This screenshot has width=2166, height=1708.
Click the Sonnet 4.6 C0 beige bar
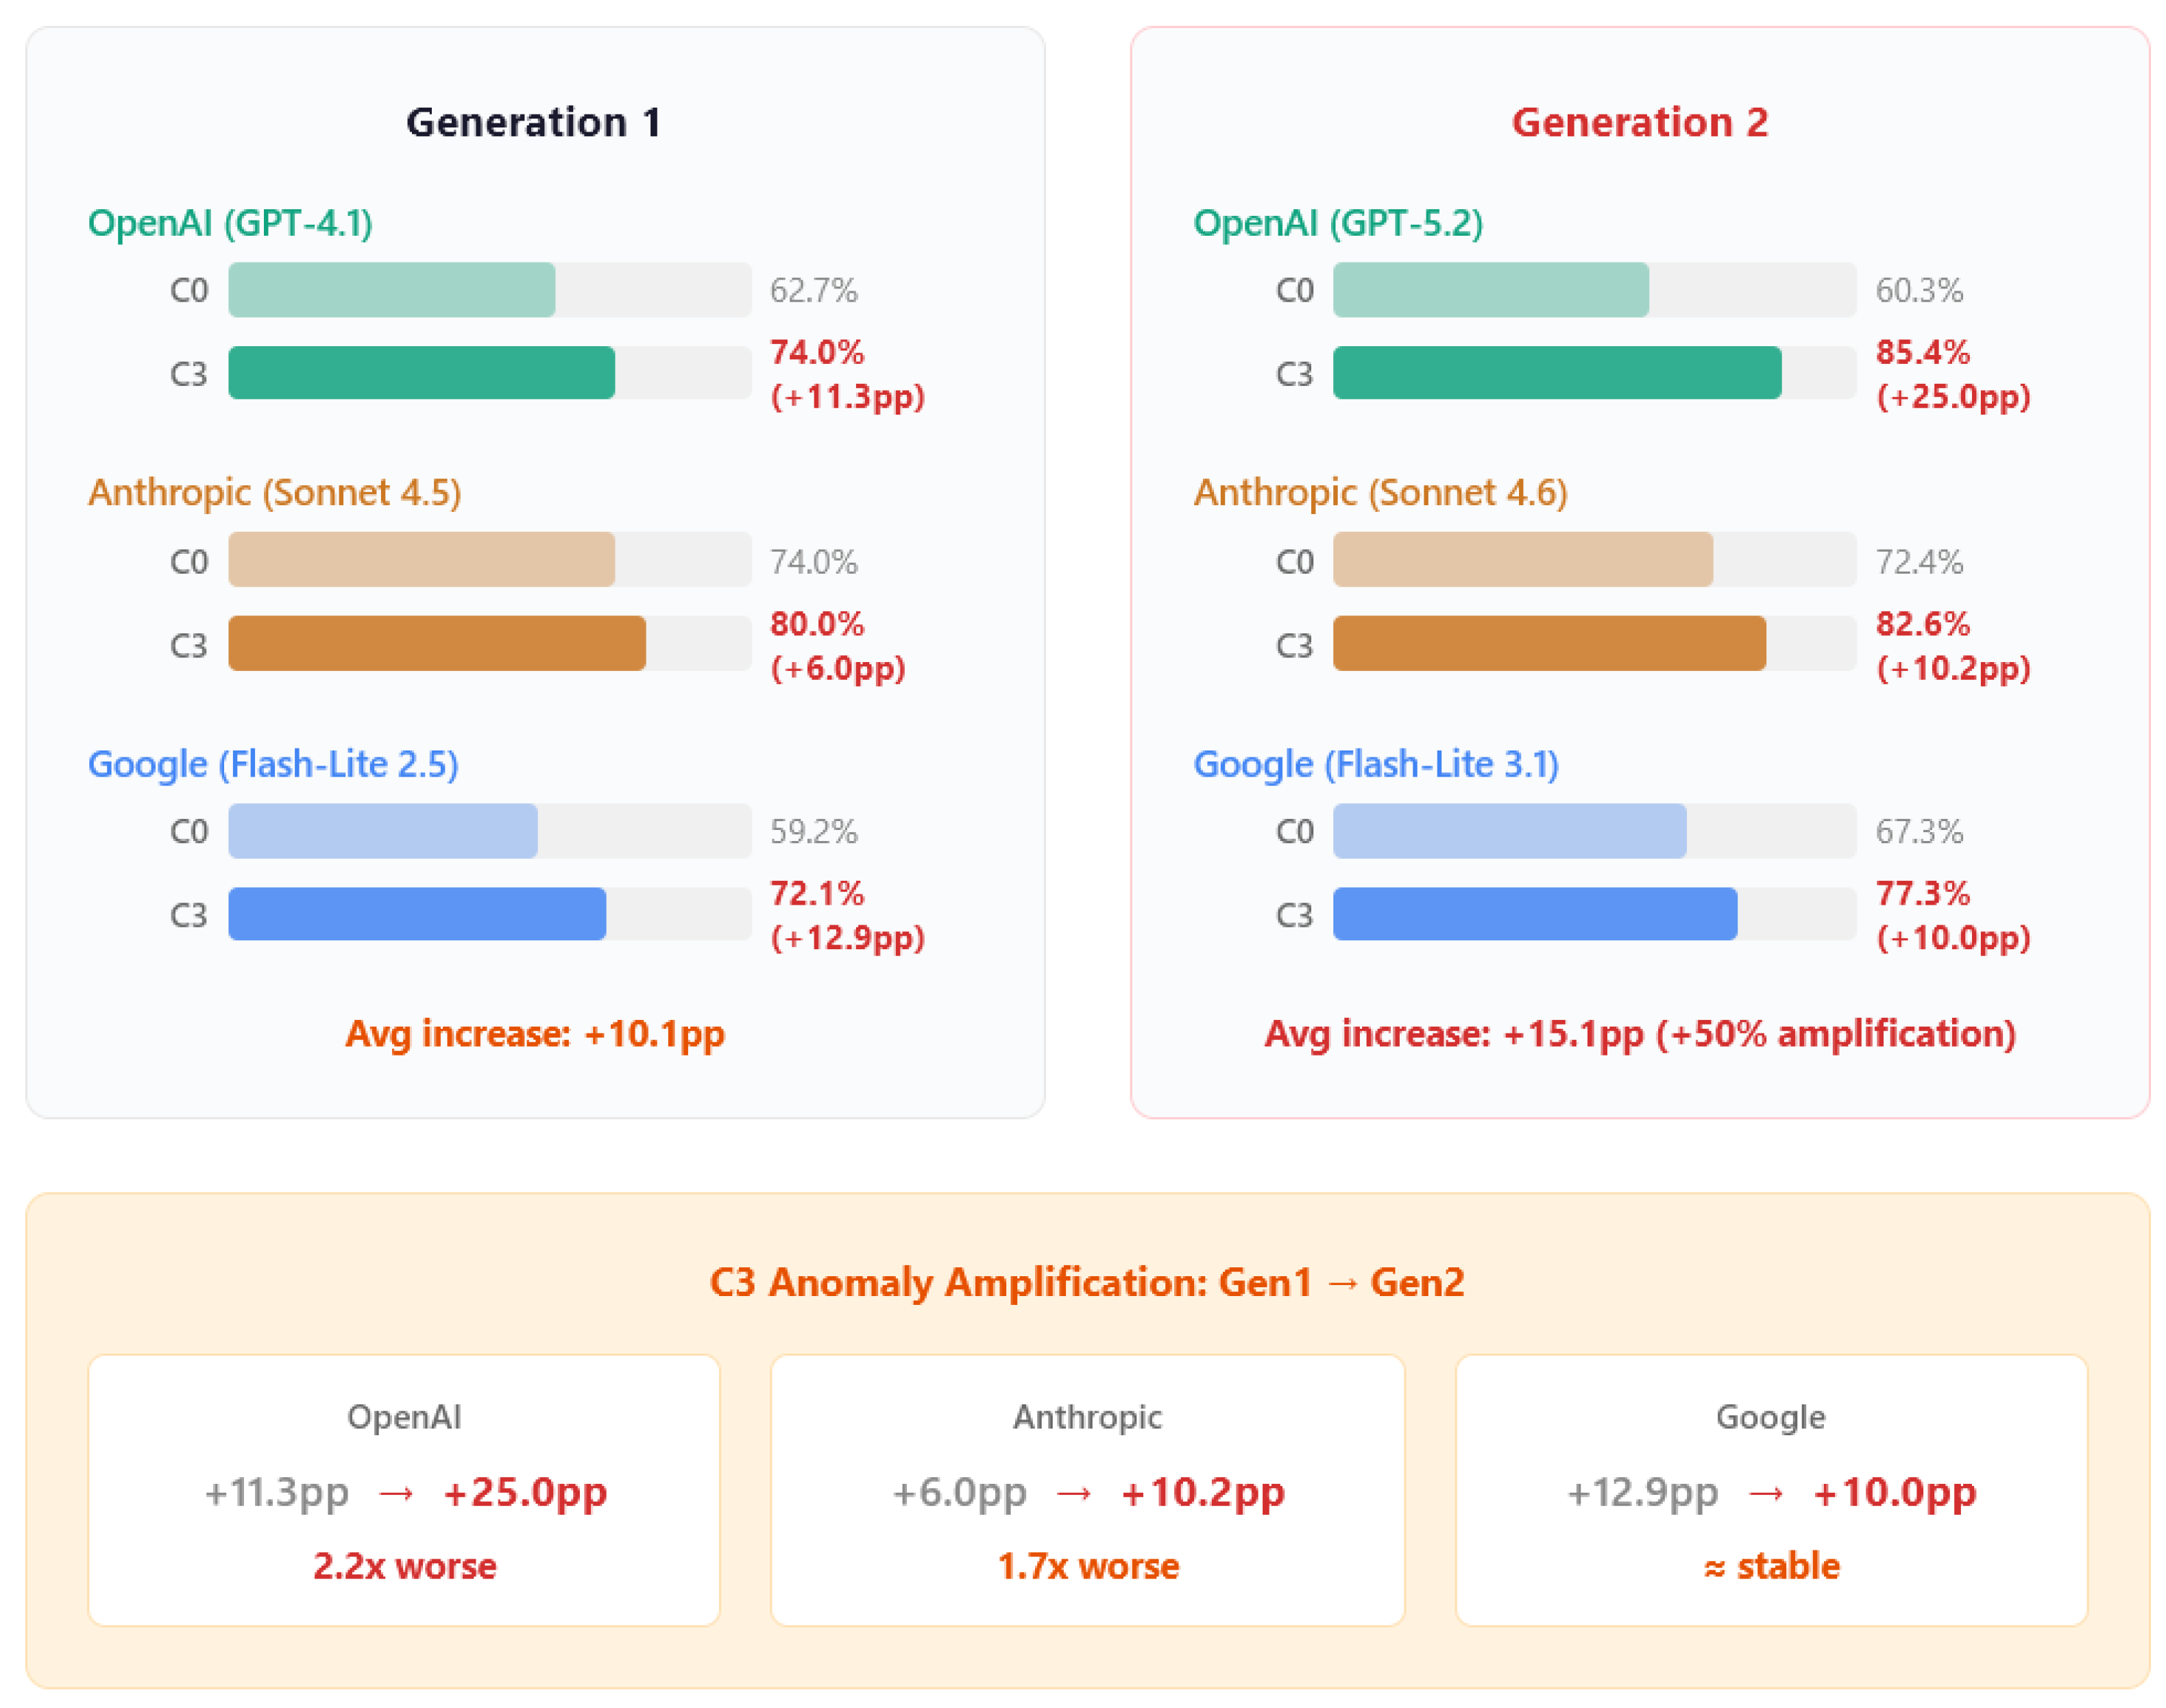(x=1522, y=559)
